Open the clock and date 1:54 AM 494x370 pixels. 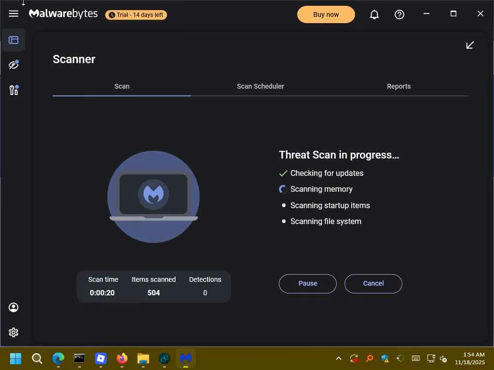point(470,358)
